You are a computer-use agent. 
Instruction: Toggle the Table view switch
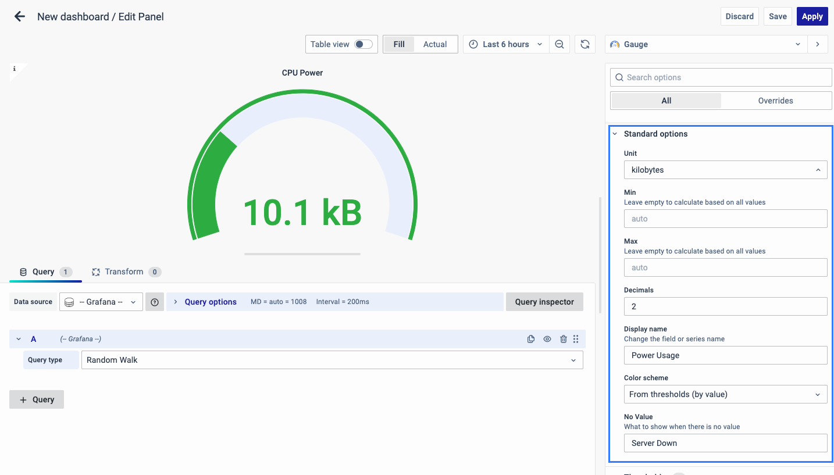363,44
